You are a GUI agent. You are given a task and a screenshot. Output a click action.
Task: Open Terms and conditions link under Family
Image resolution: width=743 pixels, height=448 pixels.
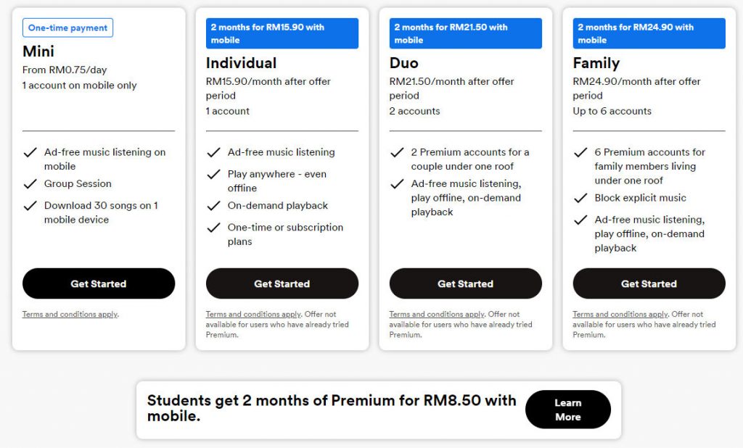pyautogui.click(x=620, y=314)
